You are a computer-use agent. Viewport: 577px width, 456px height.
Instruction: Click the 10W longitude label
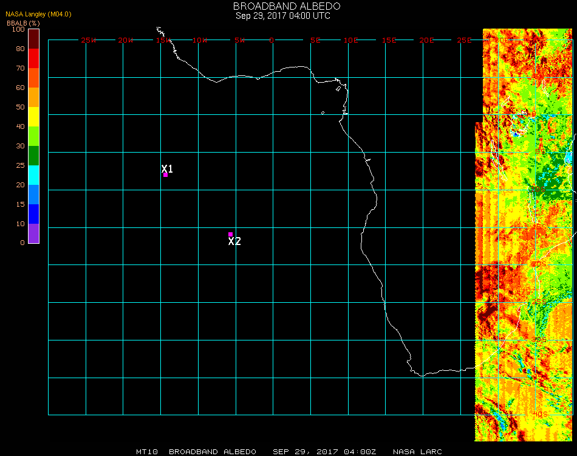point(200,40)
